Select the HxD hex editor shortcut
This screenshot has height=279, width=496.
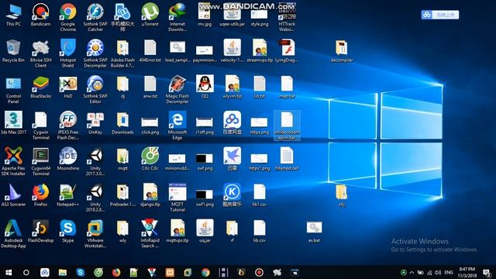[x=68, y=87]
